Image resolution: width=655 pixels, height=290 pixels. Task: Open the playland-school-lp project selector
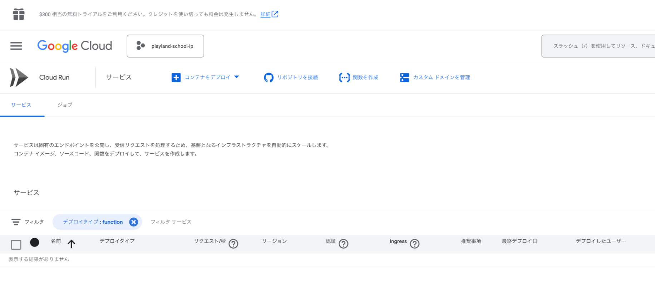tap(165, 46)
